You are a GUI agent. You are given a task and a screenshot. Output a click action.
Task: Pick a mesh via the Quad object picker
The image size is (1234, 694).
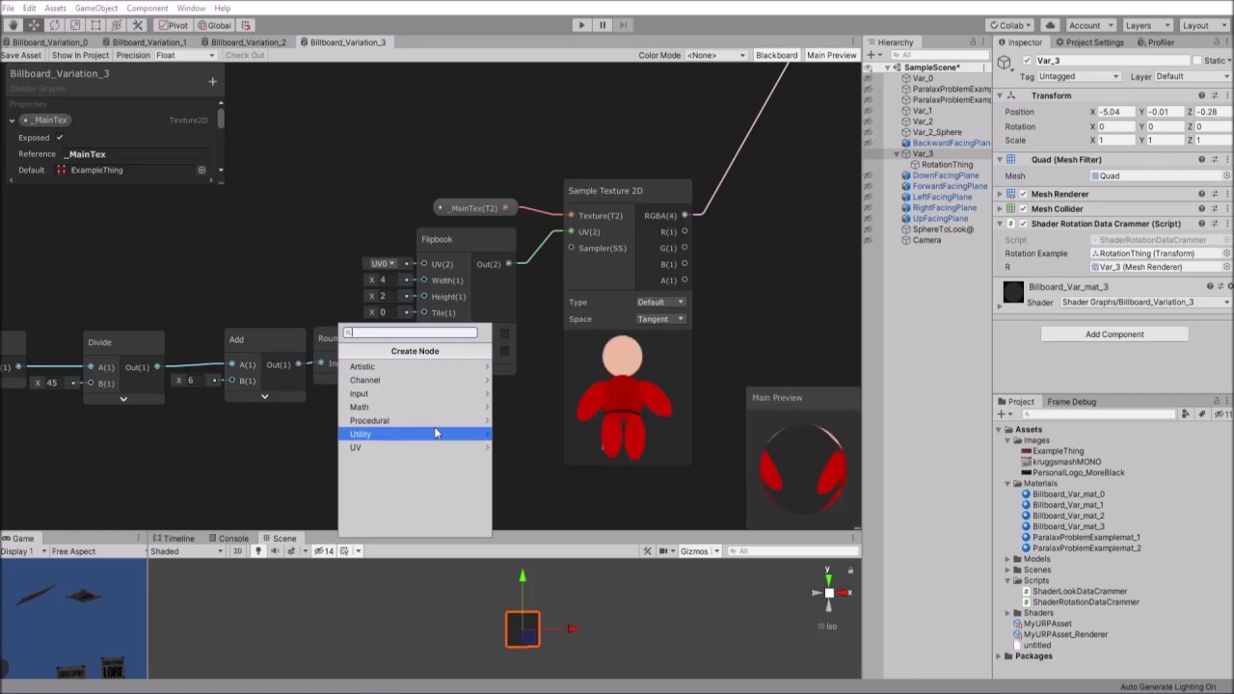(x=1226, y=176)
